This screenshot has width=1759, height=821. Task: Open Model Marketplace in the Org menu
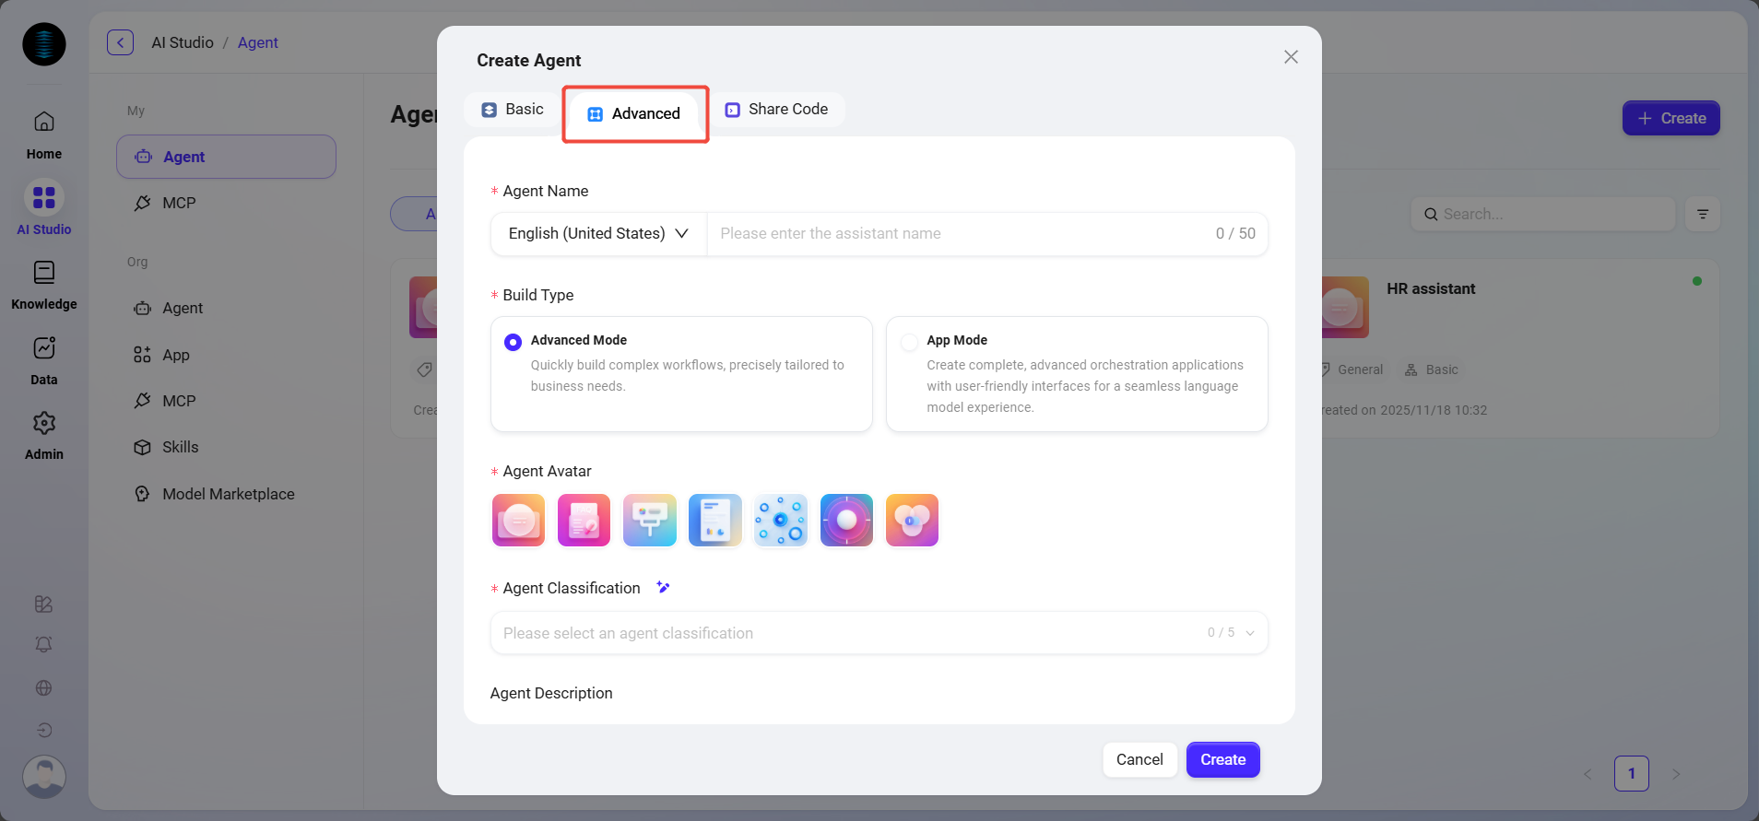[228, 494]
